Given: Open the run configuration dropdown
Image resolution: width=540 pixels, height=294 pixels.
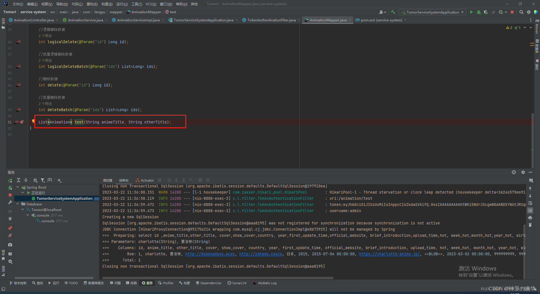Looking at the screenshot, I should tap(432, 12).
